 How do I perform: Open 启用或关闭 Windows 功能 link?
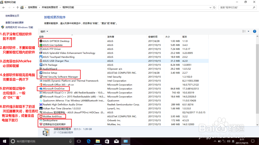pyautogui.click(x=19, y=27)
